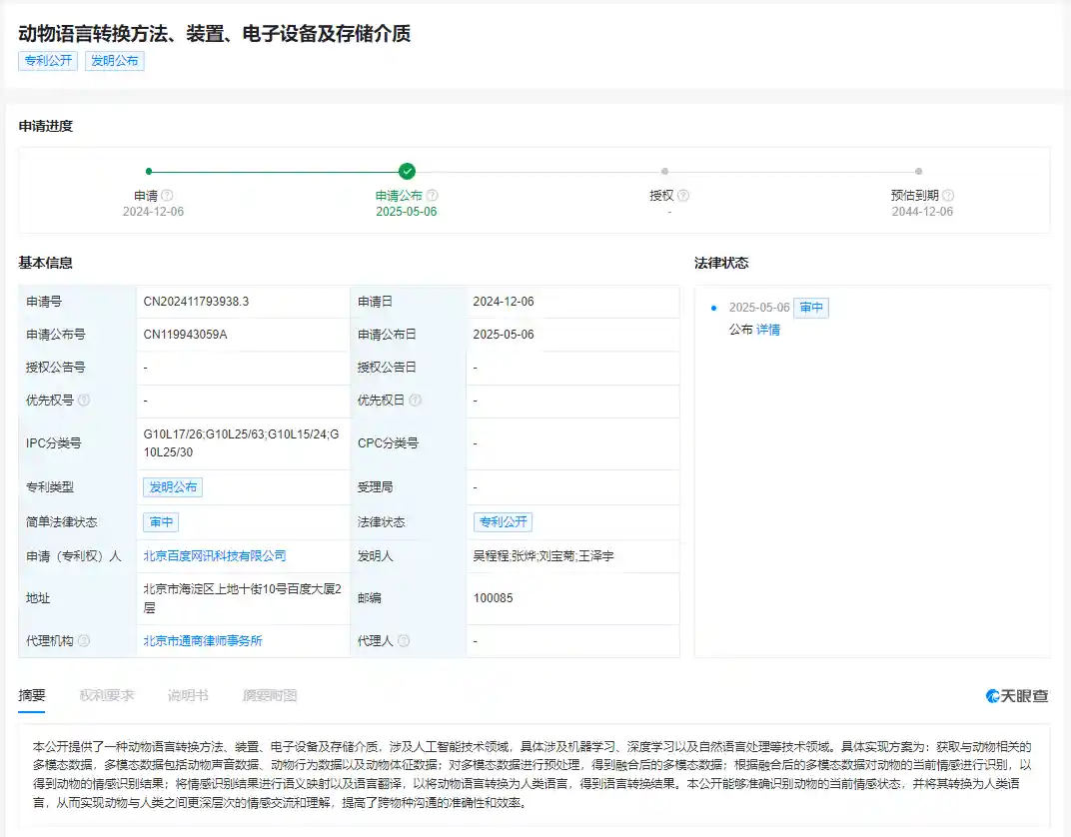Image resolution: width=1071 pixels, height=837 pixels.
Task: Click the 北京市通商律师事务所 agency link
Action: pyautogui.click(x=205, y=641)
